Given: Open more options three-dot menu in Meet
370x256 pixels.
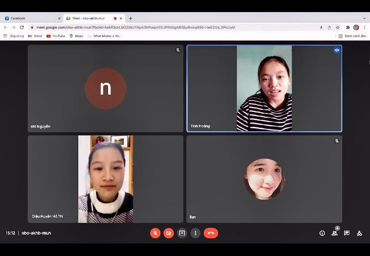Looking at the screenshot, I should (195, 233).
